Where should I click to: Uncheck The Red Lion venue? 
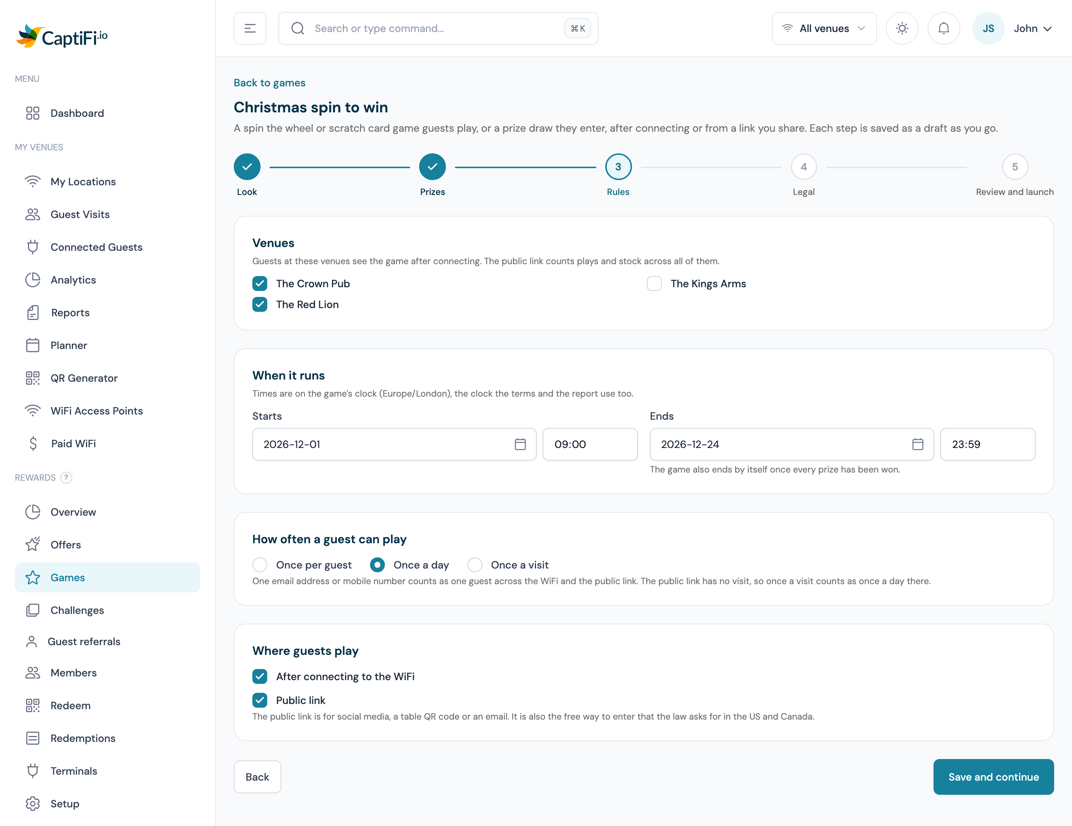[x=260, y=304]
